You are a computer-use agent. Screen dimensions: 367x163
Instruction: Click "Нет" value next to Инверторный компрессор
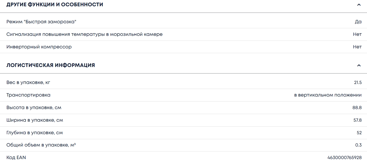click(x=357, y=47)
